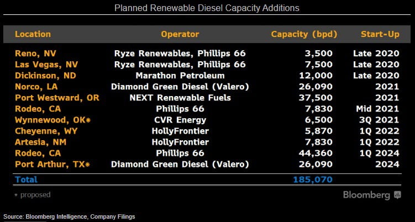Image resolution: width=415 pixels, height=222 pixels.
Task: Select 'Rodeo, CA' in the 1Q 2024 row
Action: 38,154
